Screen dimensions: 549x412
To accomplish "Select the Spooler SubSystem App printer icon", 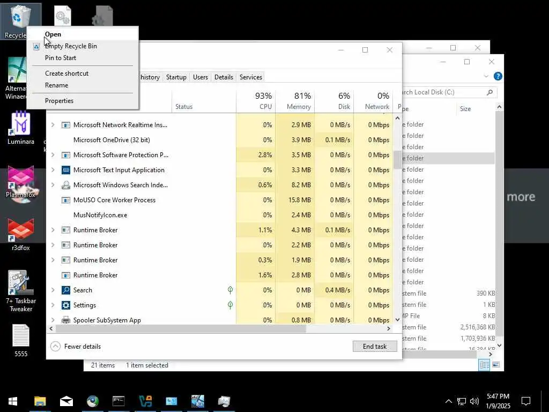I will tap(66, 320).
